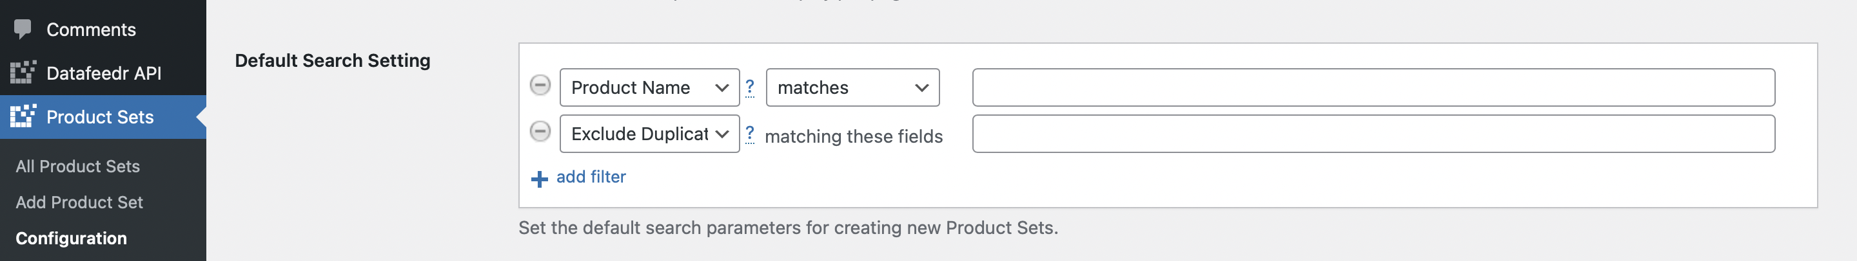Click the help question mark beside Exclude Duplicates
Screen dimensions: 1857x261
click(750, 134)
